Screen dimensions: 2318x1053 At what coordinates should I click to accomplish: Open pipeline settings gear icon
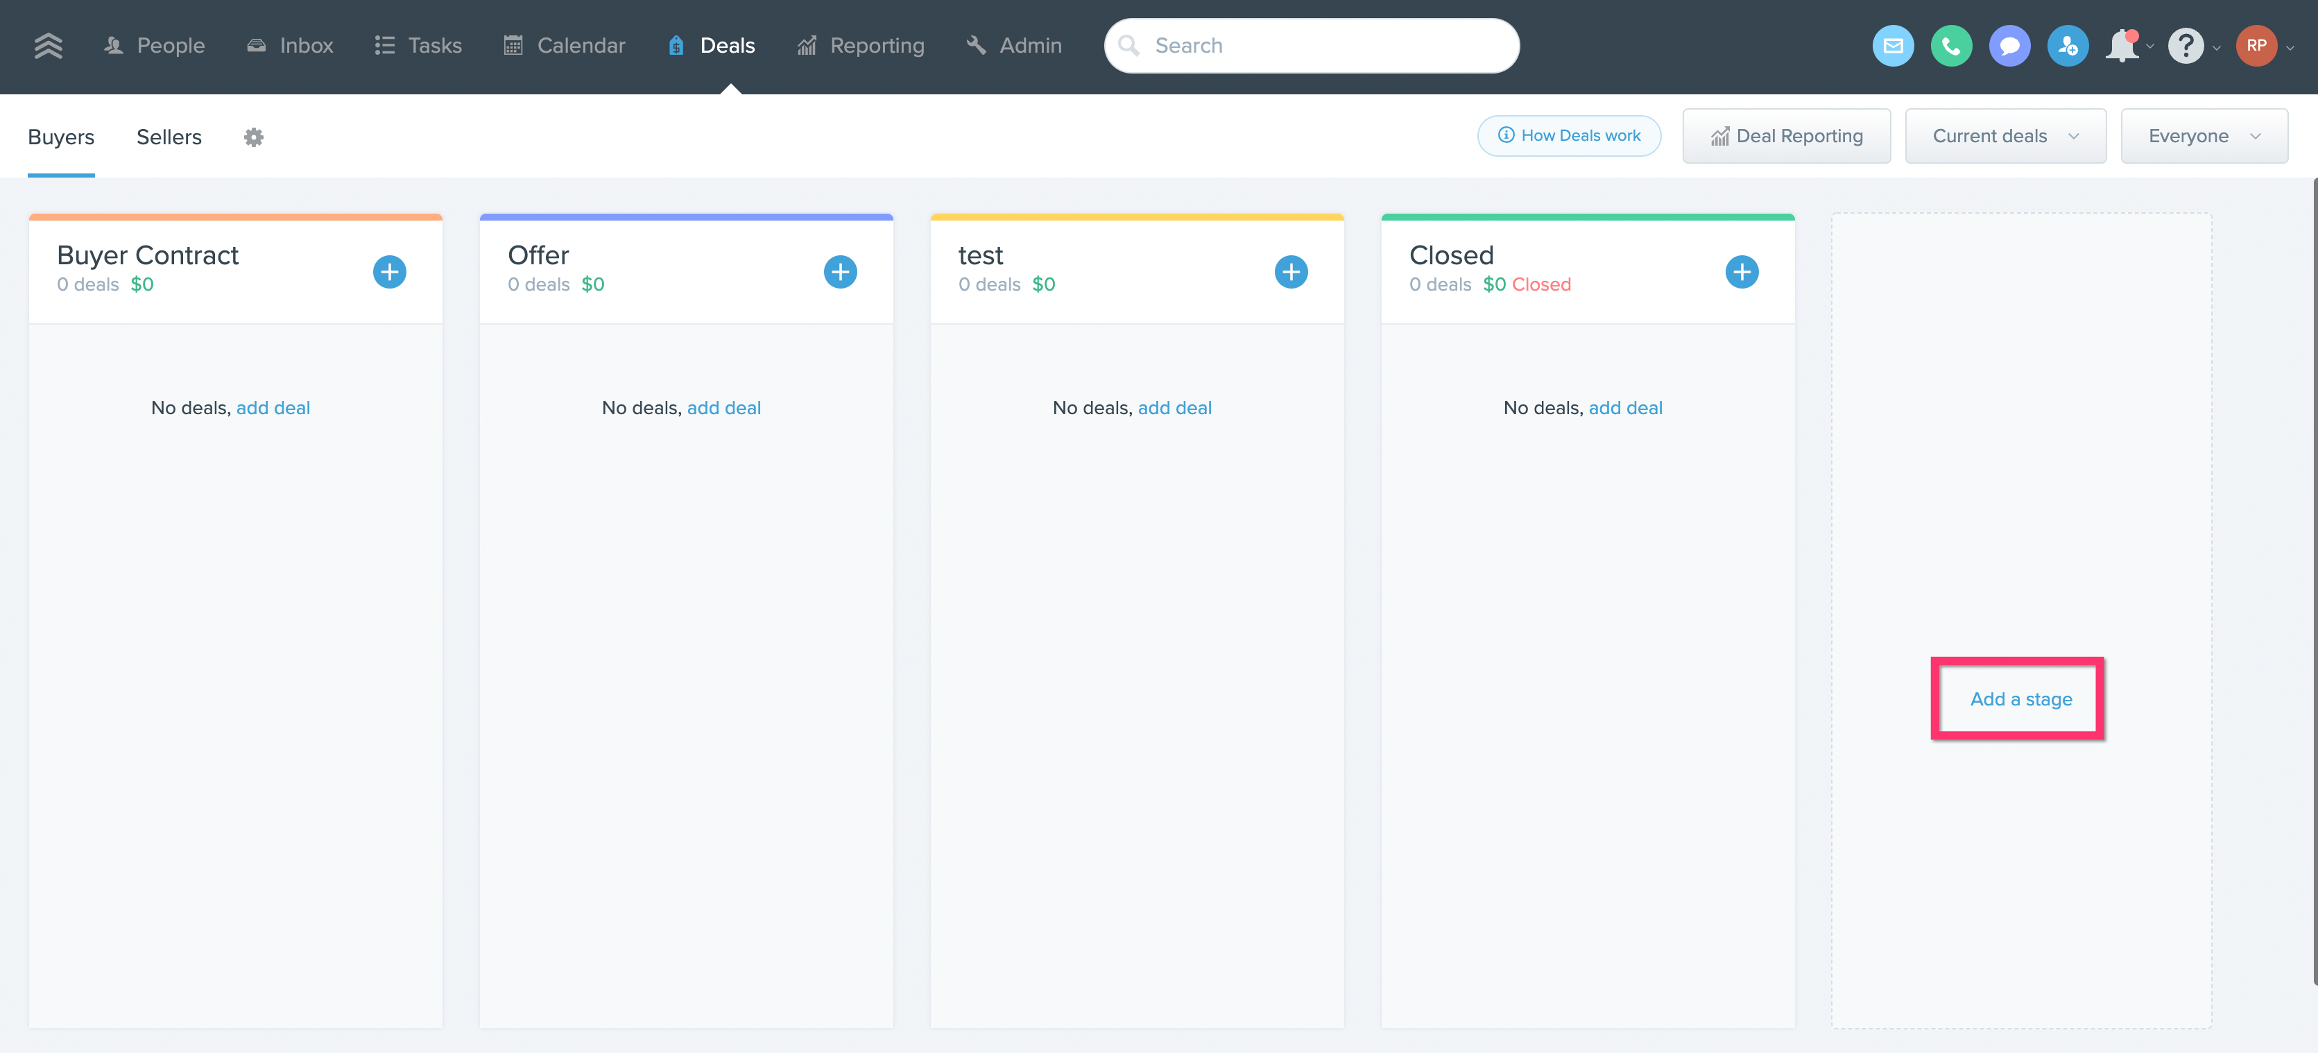[254, 137]
